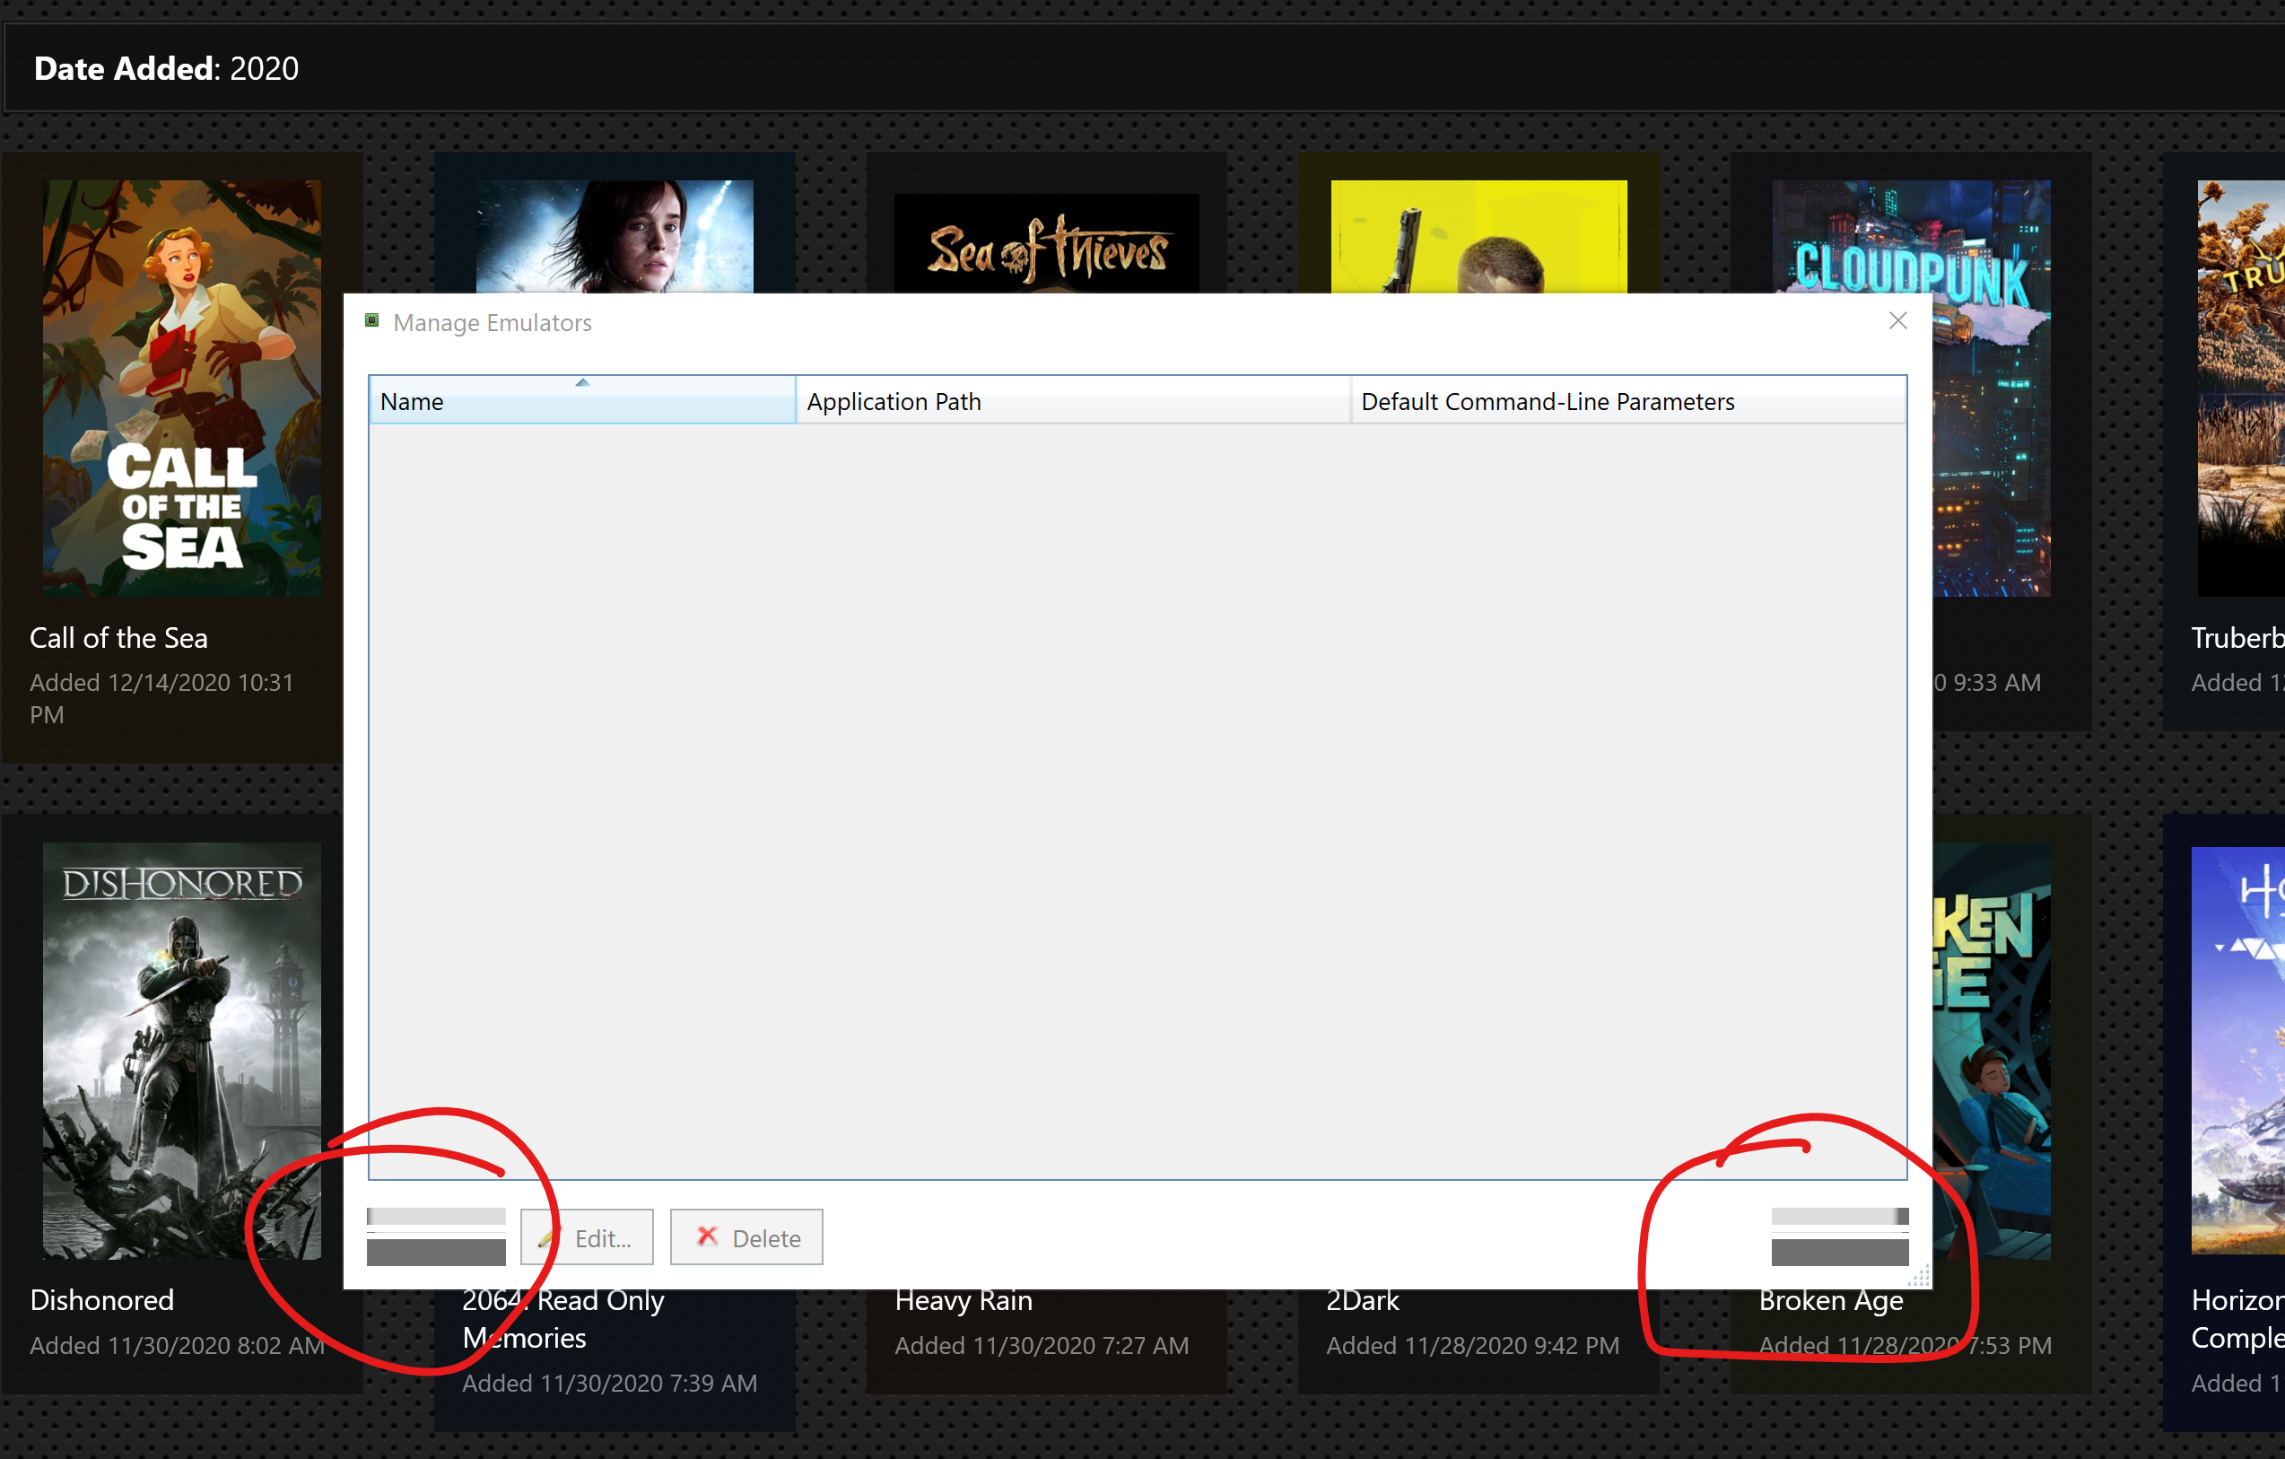The image size is (2285, 1459).
Task: Select the yellow cover next to Cloudpunk
Action: 1478,236
